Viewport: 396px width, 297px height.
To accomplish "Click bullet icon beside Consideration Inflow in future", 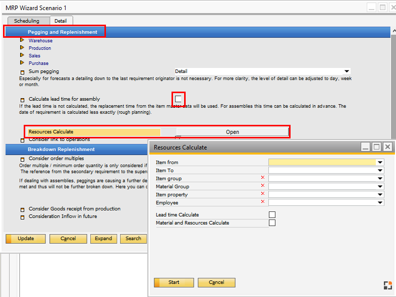I will [x=22, y=217].
